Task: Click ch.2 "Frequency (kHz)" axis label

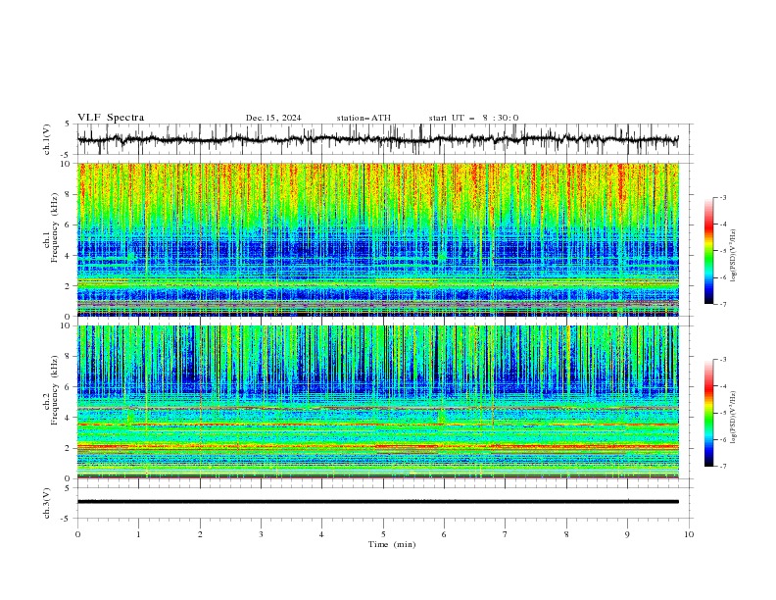Action: tap(54, 390)
